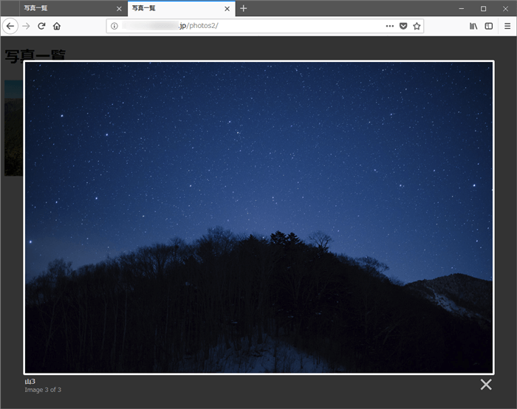
Task: Click the forward navigation arrow
Action: click(x=26, y=26)
